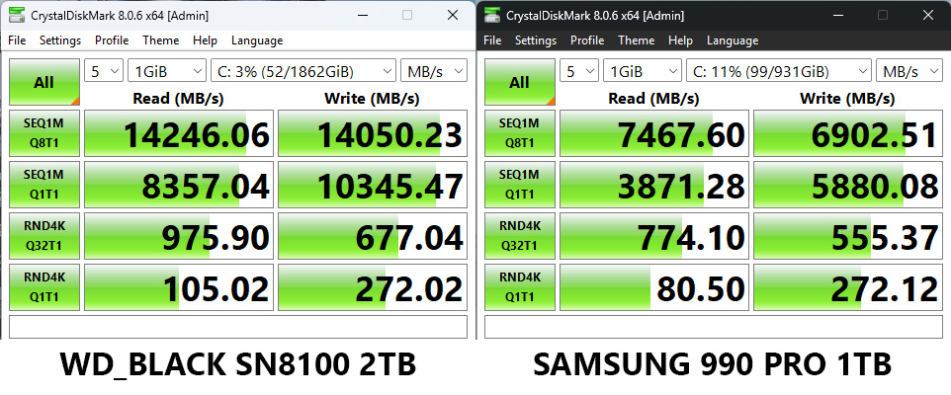Open Language menu in the left window
The width and height of the screenshot is (951, 395).
pyautogui.click(x=257, y=40)
